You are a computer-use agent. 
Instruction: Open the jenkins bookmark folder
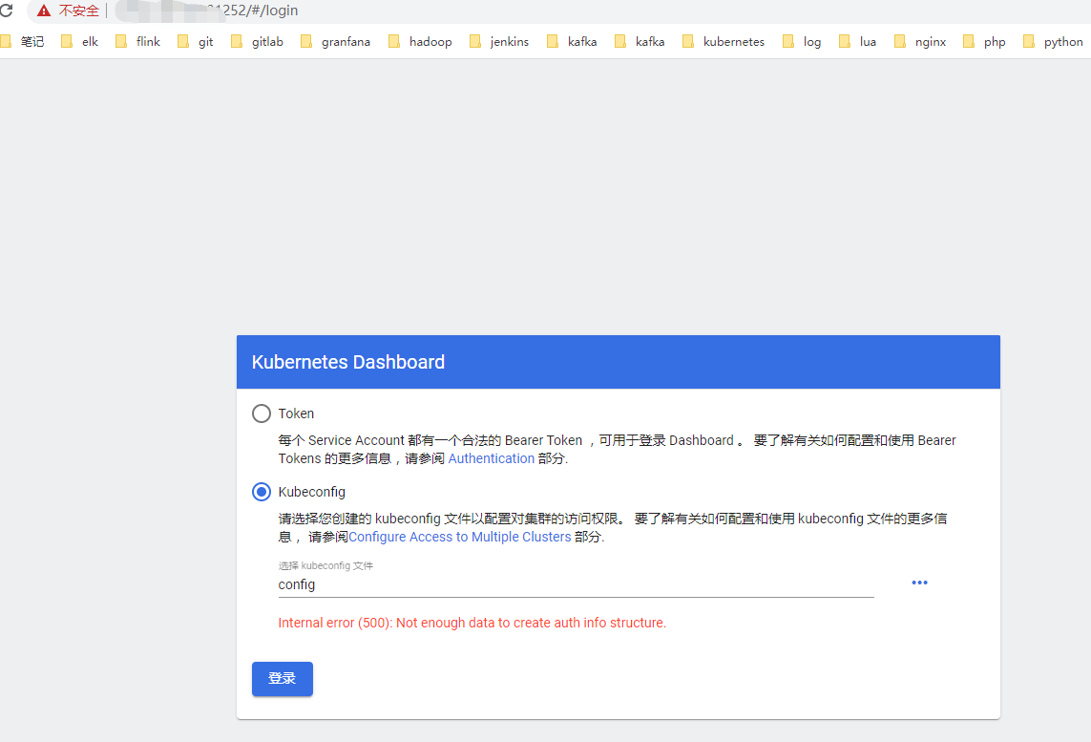[499, 42]
